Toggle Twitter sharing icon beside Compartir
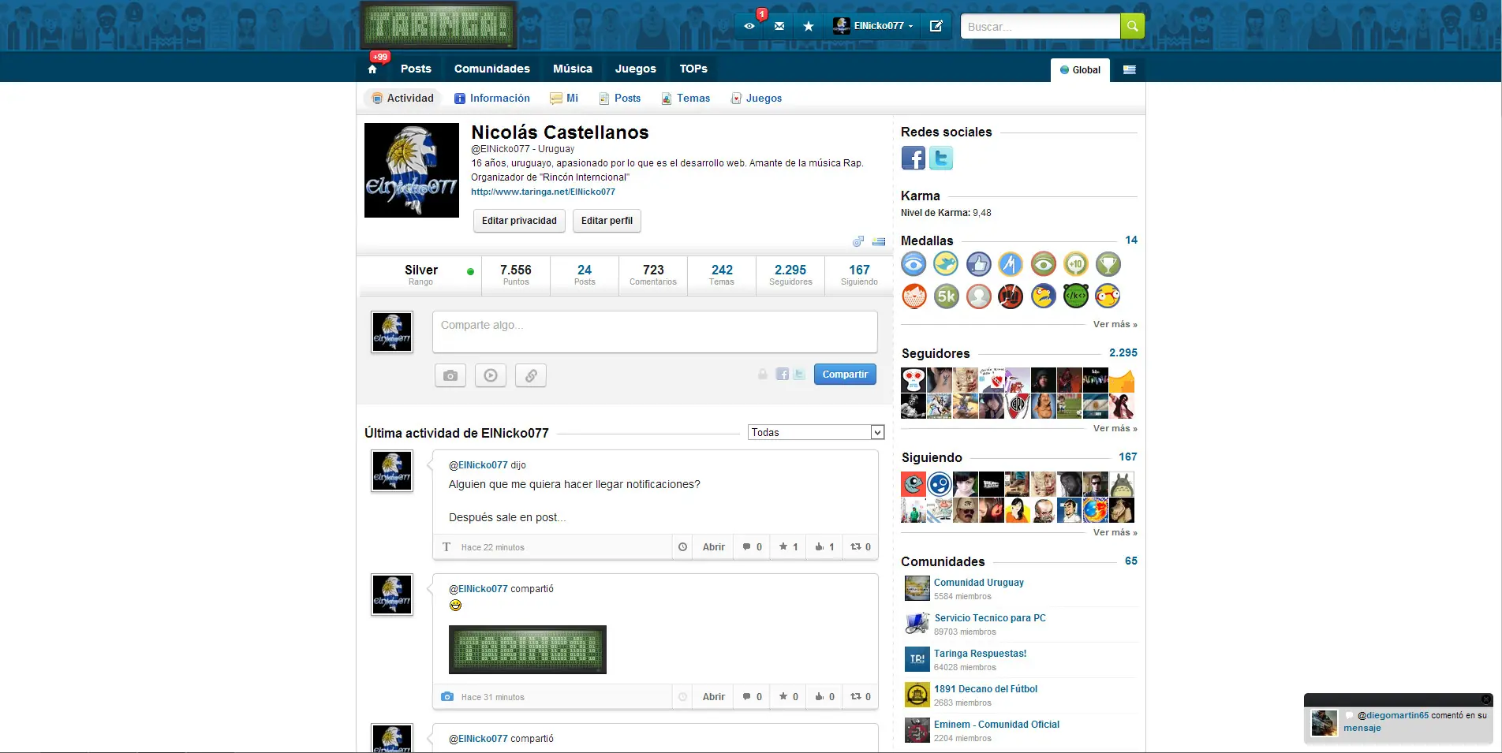 click(799, 375)
